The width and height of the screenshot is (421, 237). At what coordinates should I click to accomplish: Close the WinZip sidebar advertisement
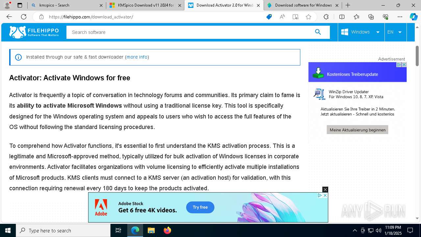click(404, 65)
